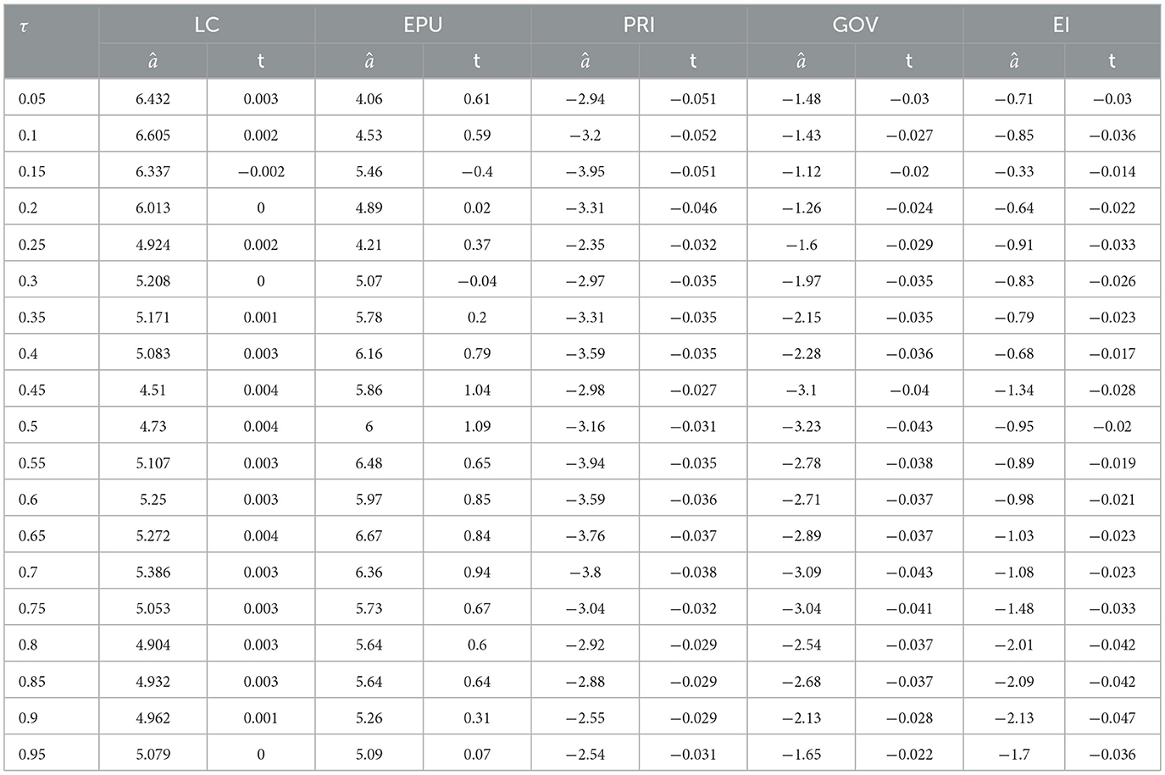Click the cell containing 6.432
The height and width of the screenshot is (775, 1165).
coord(153,99)
